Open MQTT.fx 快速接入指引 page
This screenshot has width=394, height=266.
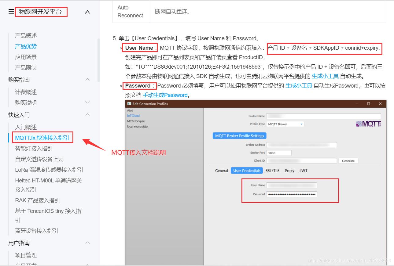point(42,138)
